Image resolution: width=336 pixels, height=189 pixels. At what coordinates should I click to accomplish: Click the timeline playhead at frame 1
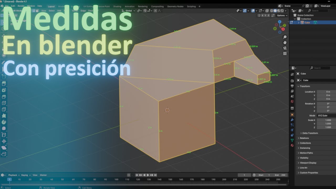(9, 180)
